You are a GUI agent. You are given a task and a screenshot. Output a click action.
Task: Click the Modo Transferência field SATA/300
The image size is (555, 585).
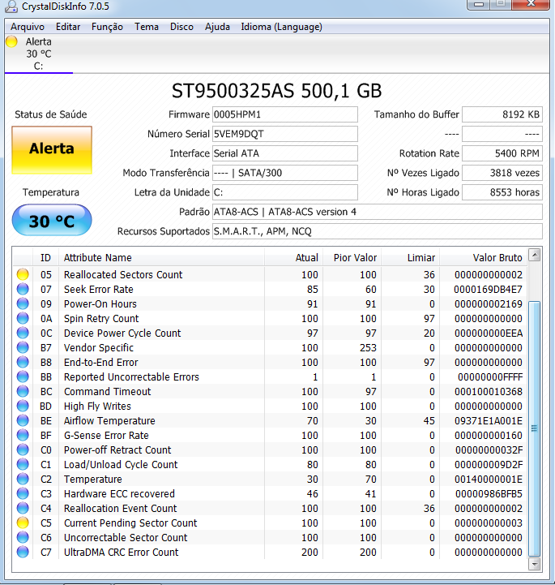(285, 173)
